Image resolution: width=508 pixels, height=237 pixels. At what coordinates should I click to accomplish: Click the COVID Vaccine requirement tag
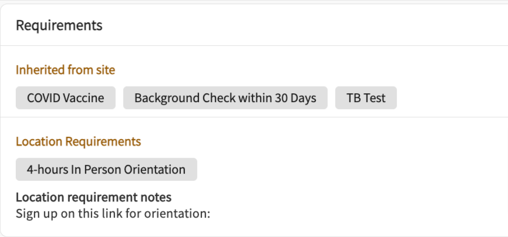(65, 98)
